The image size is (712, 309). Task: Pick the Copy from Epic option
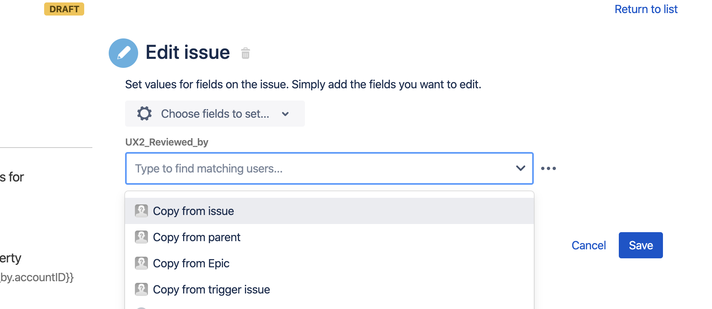191,263
